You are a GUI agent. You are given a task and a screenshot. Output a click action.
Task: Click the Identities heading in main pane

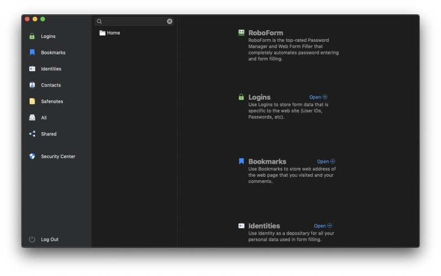tap(264, 226)
